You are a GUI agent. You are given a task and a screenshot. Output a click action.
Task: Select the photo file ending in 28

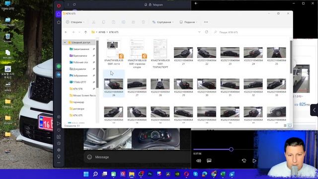coord(160,87)
